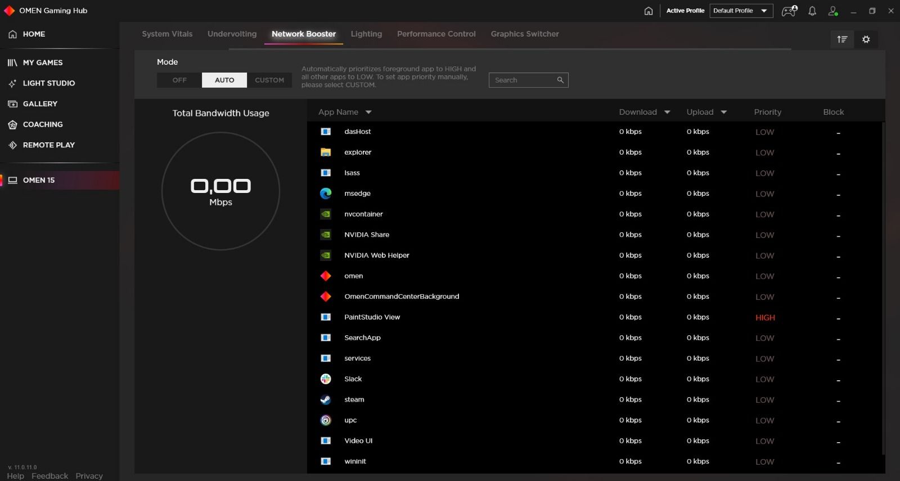
Task: Select the OMEN 15 device entry
Action: (60, 180)
